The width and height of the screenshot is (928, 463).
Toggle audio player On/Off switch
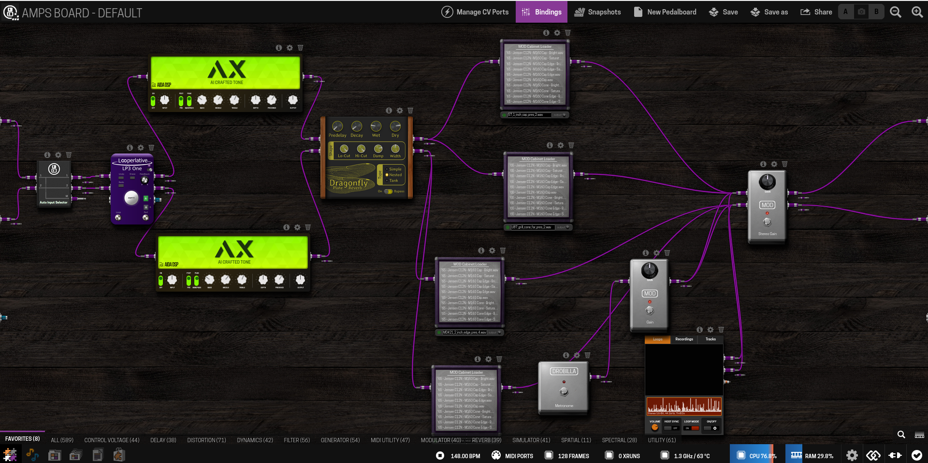point(711,428)
